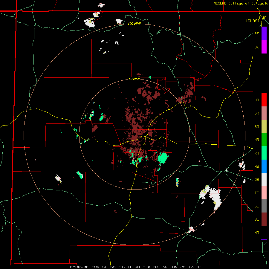The height and width of the screenshot is (269, 269).
Task: Select the dusty pink GR legend color
Action: pos(264,113)
